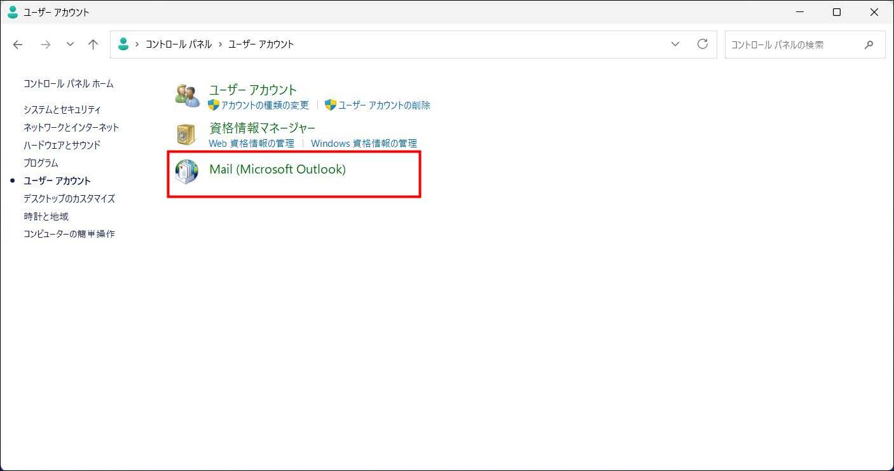Click the search magnifier icon
Screen dimensions: 894x471
click(x=869, y=45)
